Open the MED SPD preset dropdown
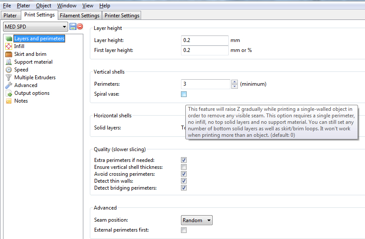Image resolution: width=365 pixels, height=239 pixels. [x=36, y=27]
